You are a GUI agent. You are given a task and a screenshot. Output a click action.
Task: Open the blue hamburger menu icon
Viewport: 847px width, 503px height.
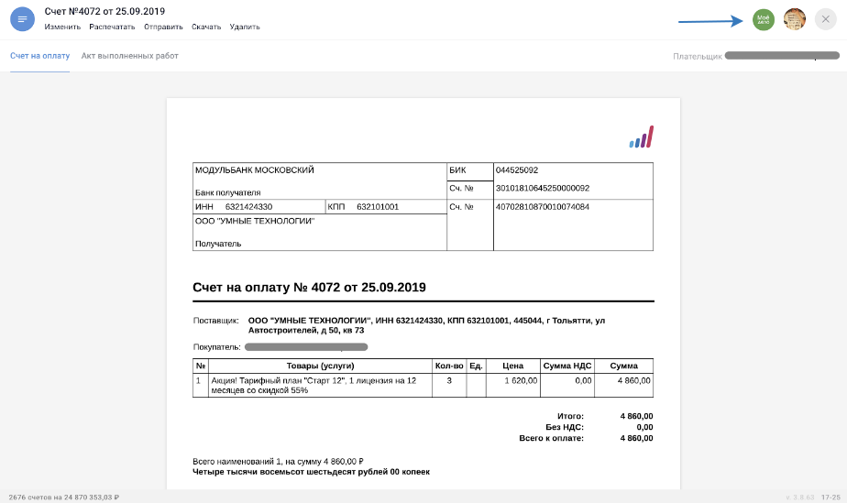click(x=22, y=19)
